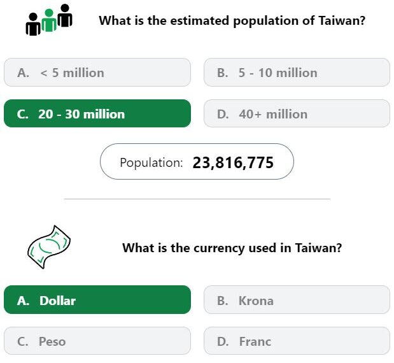Click the letter C. of the 20 - 30 million option

click(23, 115)
